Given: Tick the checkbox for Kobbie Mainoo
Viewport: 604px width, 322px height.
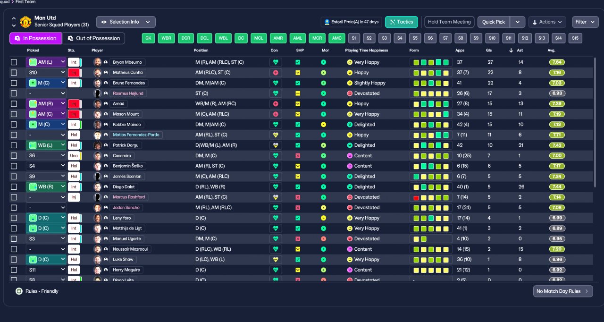Looking at the screenshot, I should coord(14,125).
